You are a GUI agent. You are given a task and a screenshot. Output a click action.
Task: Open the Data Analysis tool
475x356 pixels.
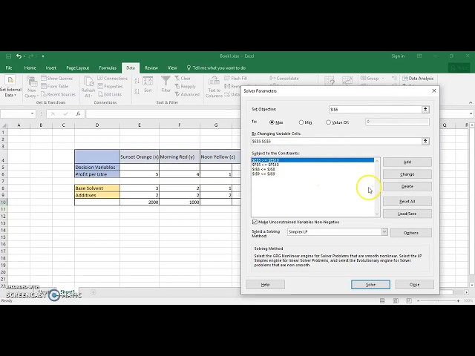418,79
